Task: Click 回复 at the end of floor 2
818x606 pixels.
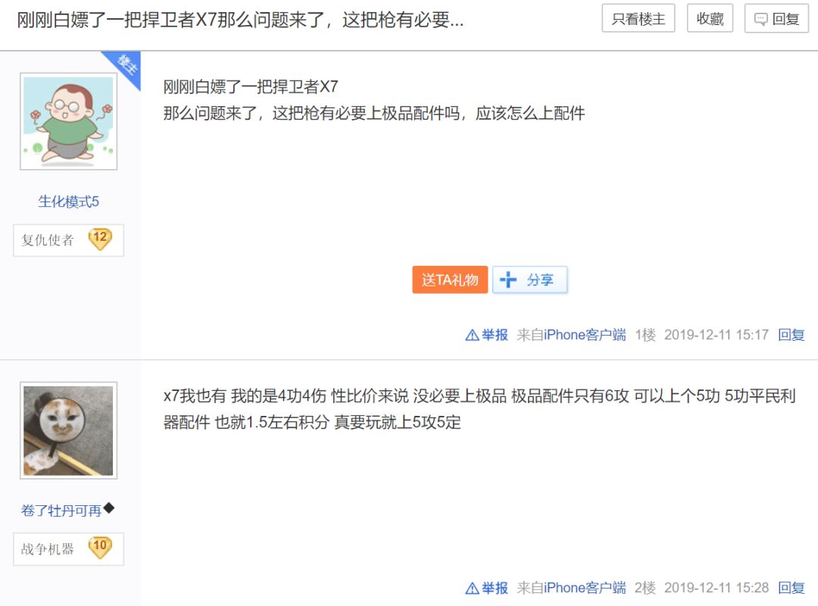Action: pyautogui.click(x=791, y=587)
